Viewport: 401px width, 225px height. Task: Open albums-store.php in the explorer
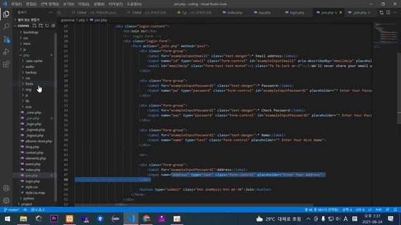pos(39,141)
